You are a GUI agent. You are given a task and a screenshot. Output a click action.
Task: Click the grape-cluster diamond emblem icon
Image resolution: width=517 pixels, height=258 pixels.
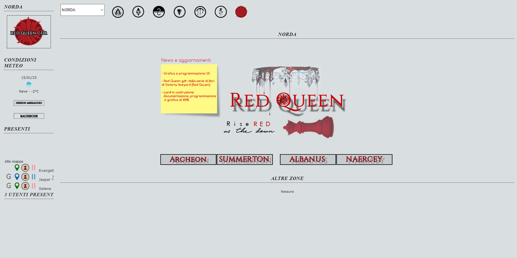click(138, 12)
